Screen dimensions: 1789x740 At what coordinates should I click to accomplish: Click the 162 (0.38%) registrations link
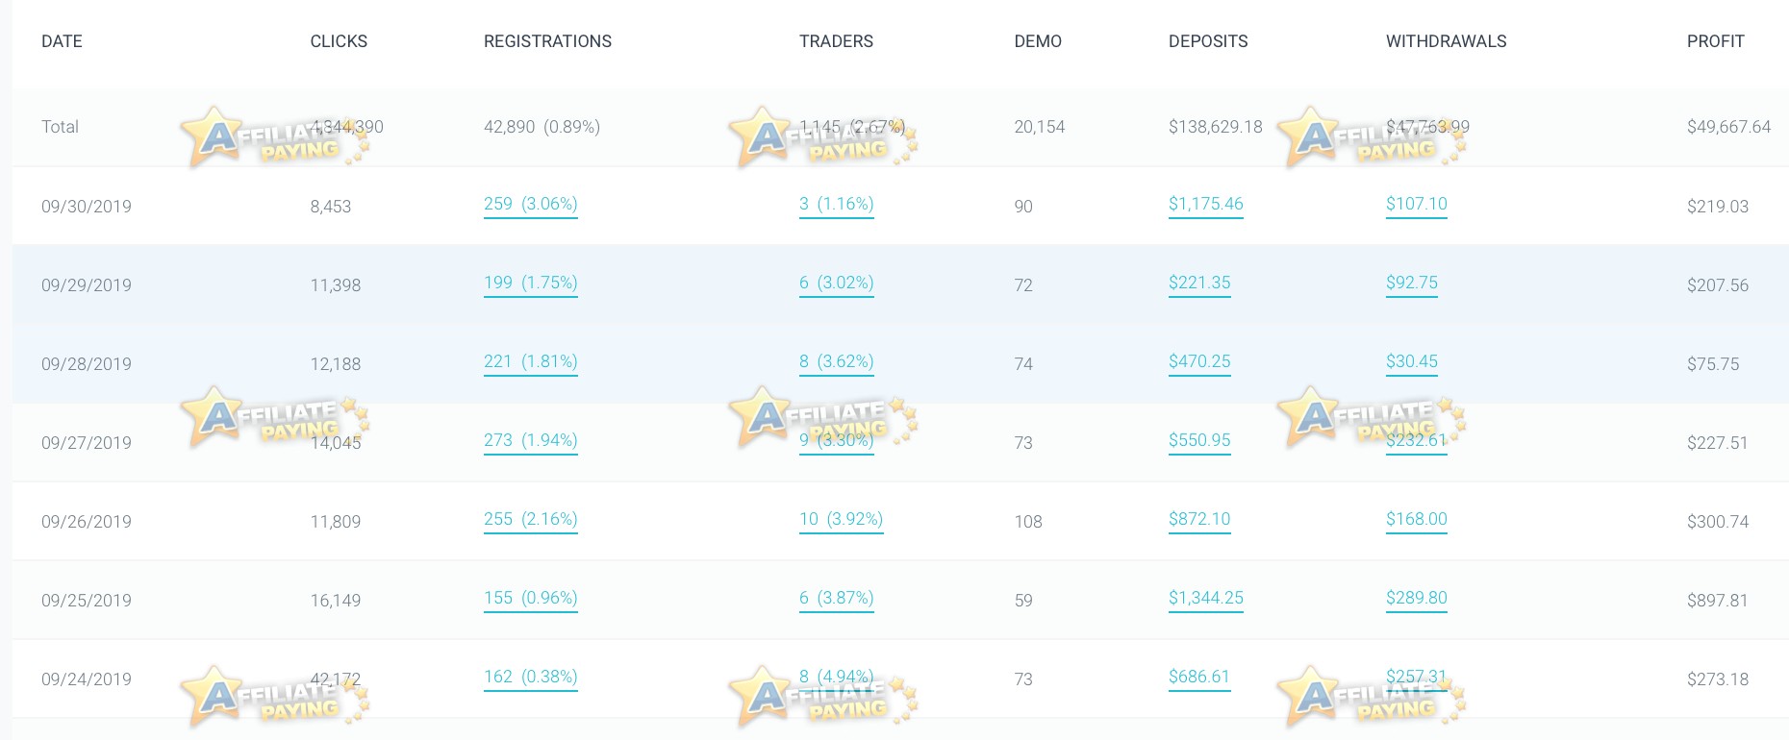tap(530, 677)
